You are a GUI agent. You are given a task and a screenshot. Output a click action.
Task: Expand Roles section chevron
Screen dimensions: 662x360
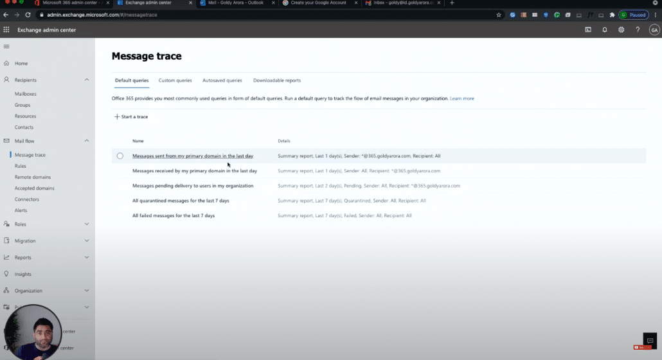click(x=87, y=224)
